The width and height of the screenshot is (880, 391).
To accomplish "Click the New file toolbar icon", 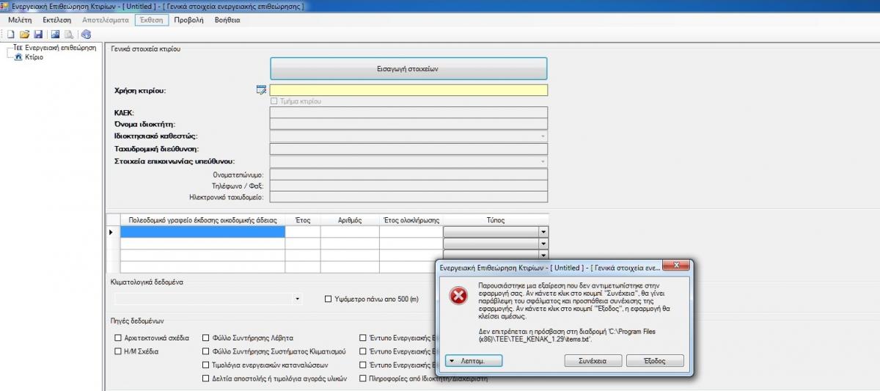I will click(11, 34).
